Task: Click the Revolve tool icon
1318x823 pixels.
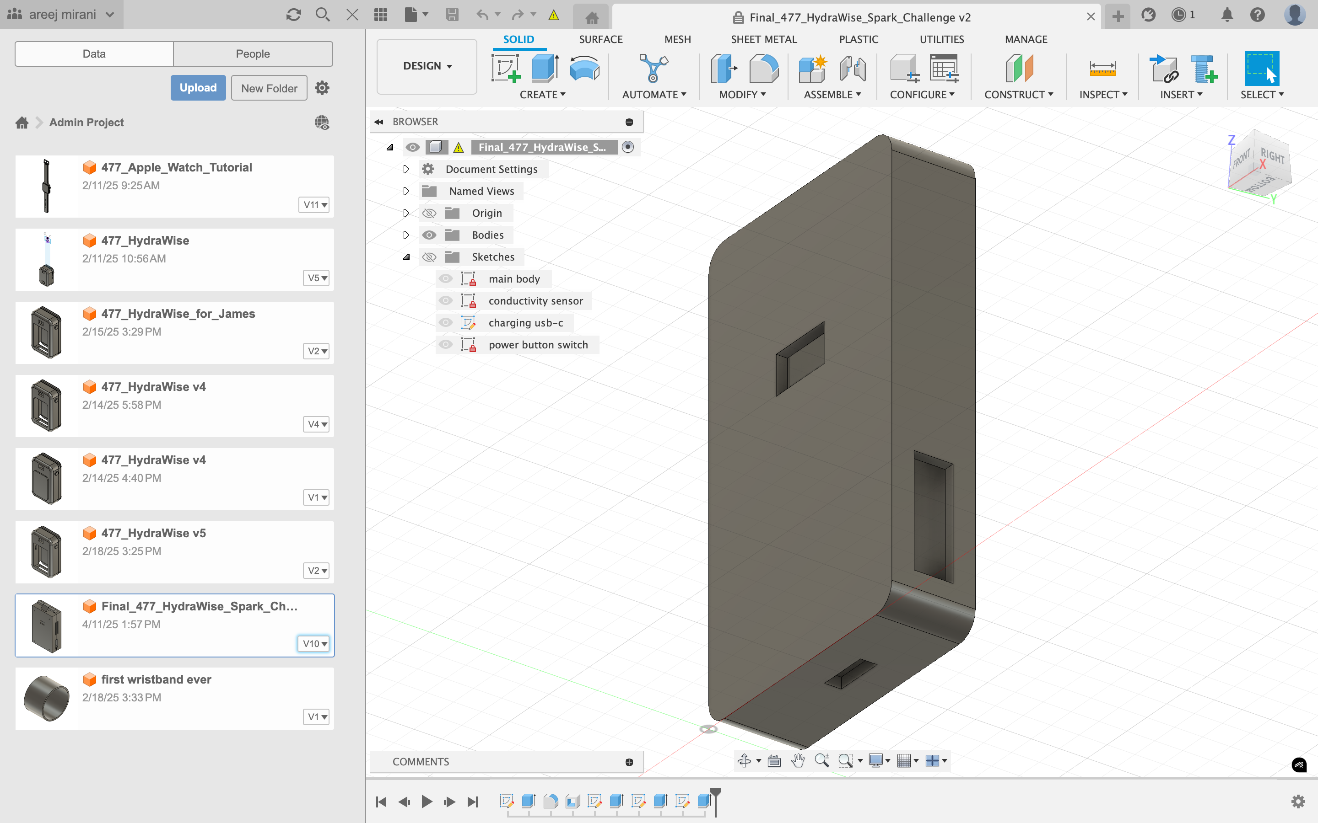Action: pyautogui.click(x=584, y=69)
